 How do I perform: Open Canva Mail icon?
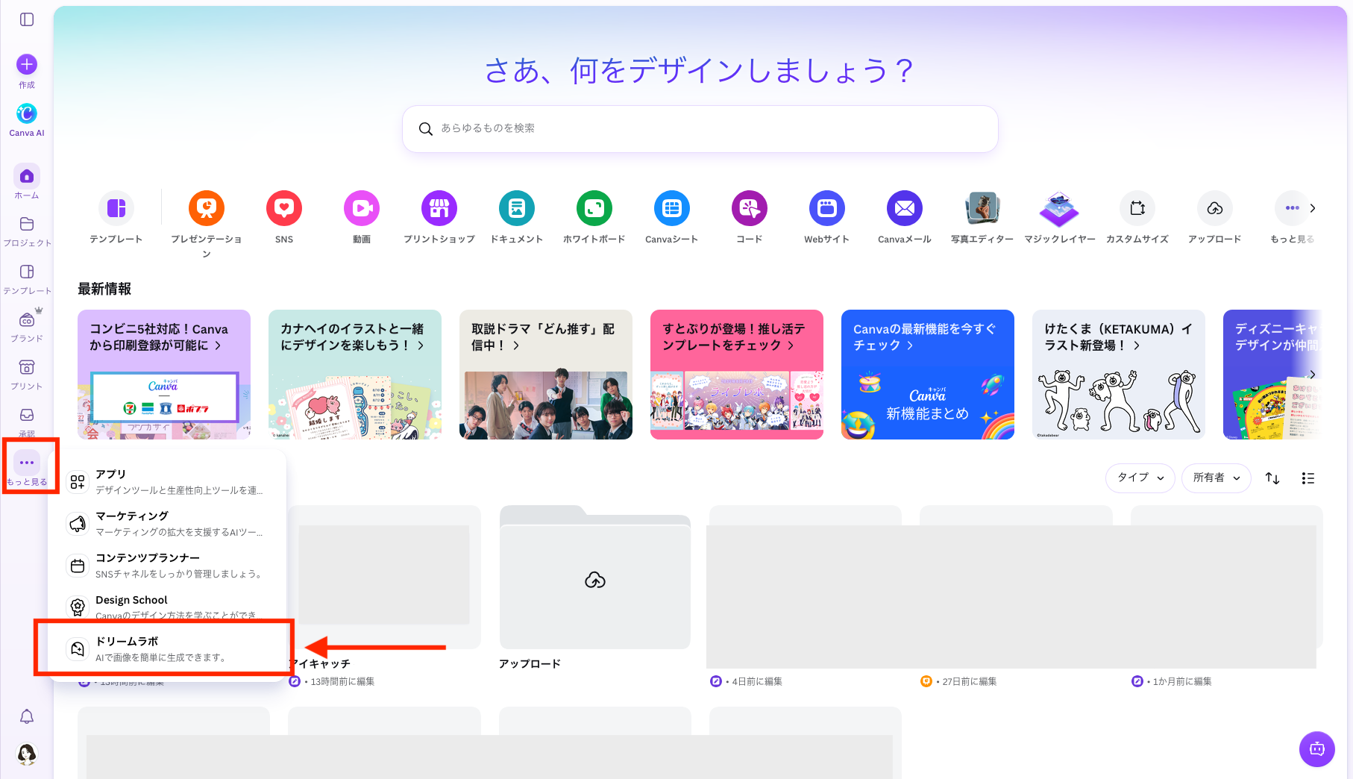click(905, 208)
